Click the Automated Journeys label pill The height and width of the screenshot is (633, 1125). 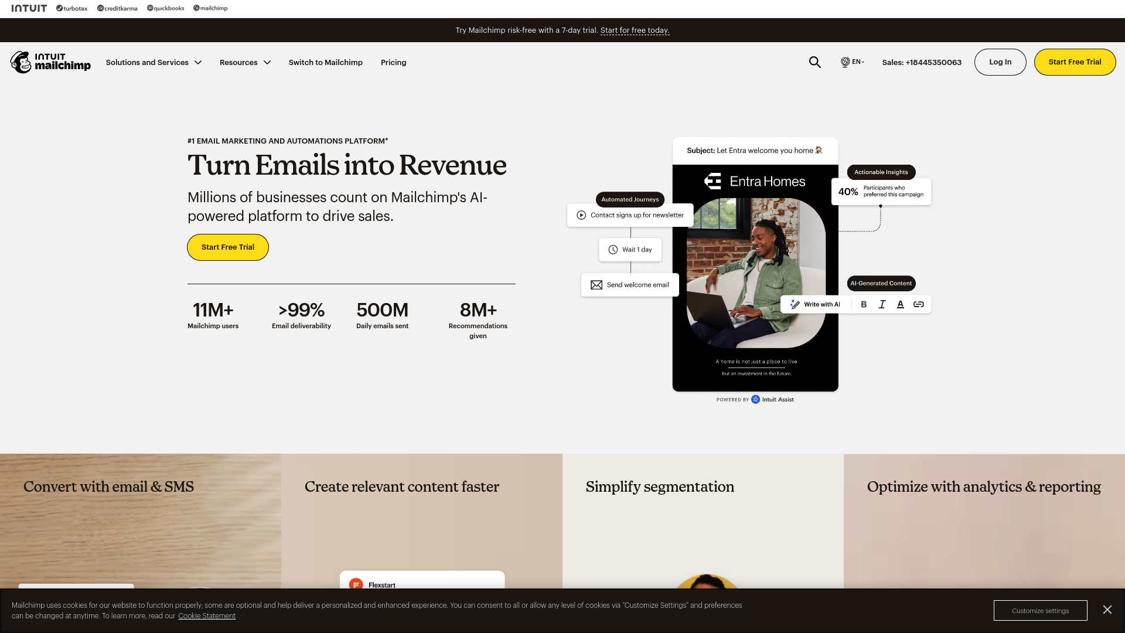[x=630, y=199]
